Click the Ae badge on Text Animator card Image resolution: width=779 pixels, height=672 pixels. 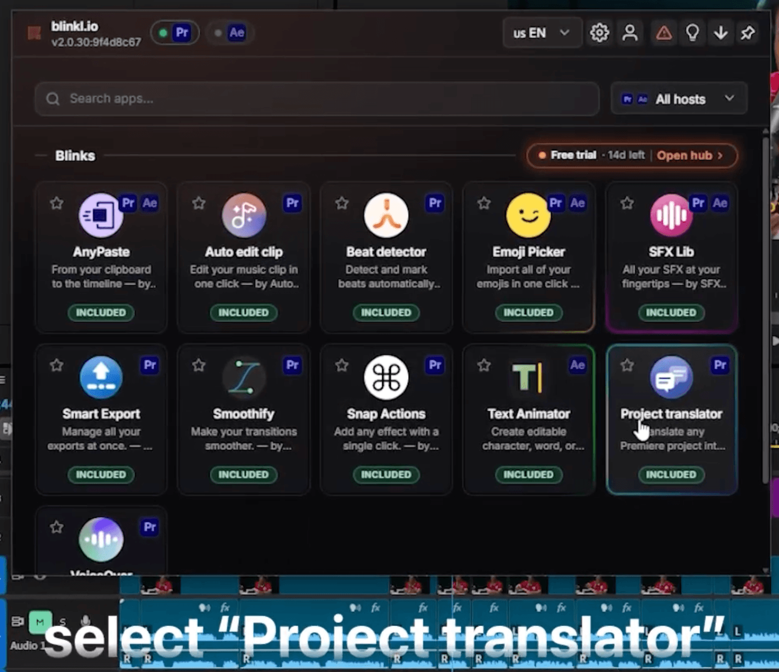577,365
